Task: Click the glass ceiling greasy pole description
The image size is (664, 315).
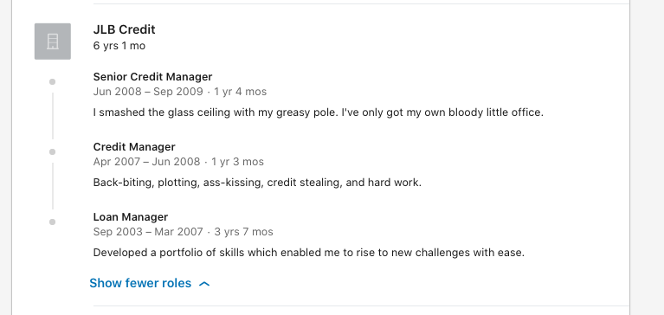Action: pyautogui.click(x=318, y=112)
